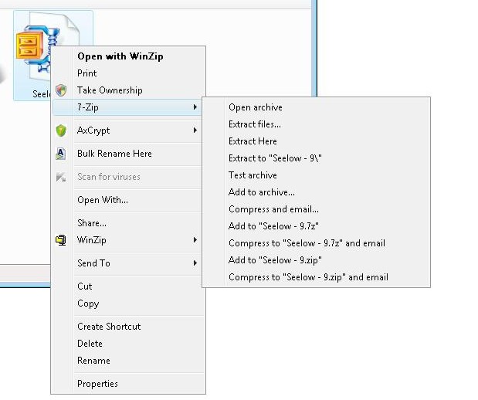Click the green AxCrypt shield icon
Screen dimensions: 478x400
(x=61, y=131)
